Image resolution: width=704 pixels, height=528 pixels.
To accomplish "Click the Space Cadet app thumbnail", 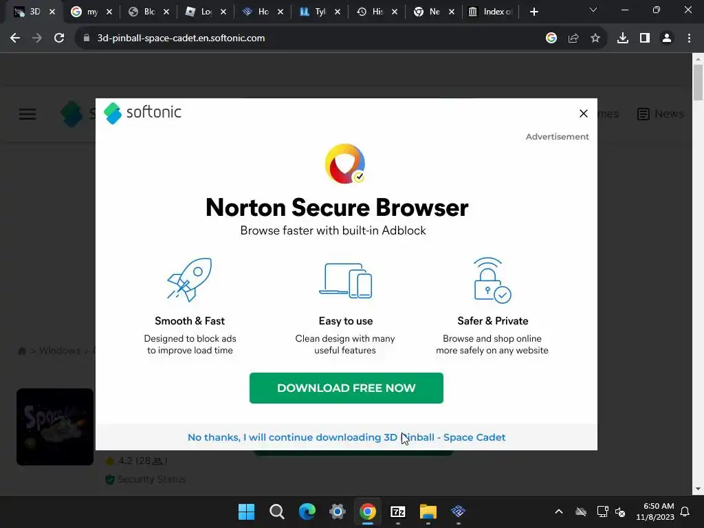I will (x=55, y=427).
